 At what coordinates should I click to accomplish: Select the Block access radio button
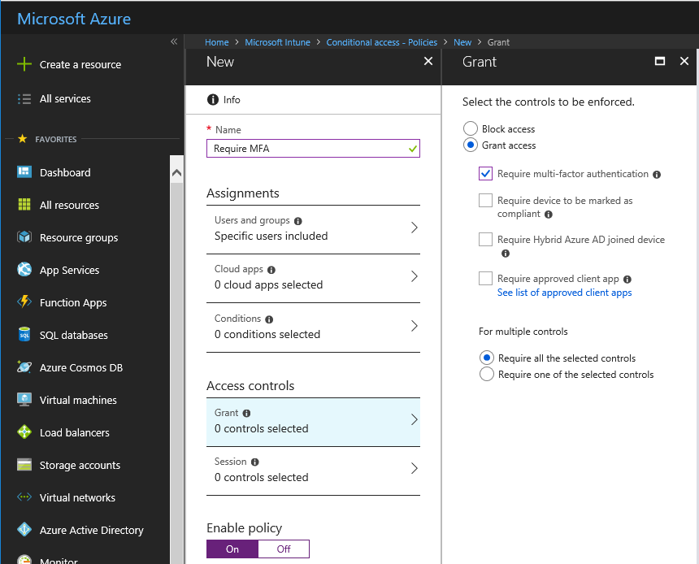point(471,128)
